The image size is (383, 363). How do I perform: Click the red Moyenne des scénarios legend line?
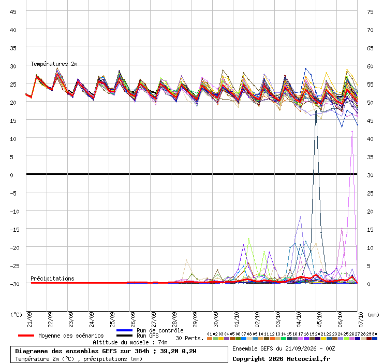point(26,336)
